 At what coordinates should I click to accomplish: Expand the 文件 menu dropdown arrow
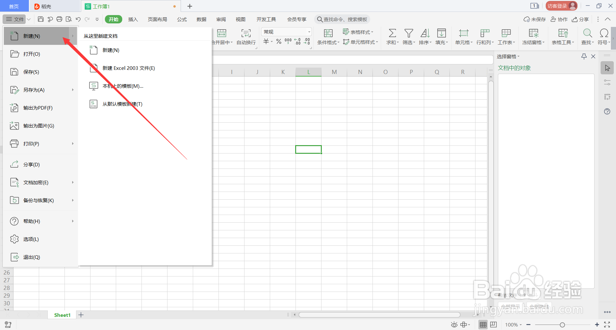pos(29,19)
